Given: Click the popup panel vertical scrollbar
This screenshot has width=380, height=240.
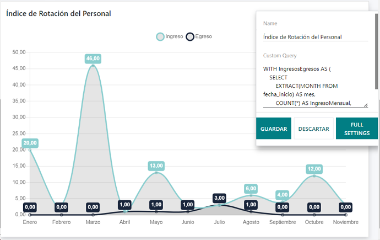Looking at the screenshot, I should click(377, 50).
